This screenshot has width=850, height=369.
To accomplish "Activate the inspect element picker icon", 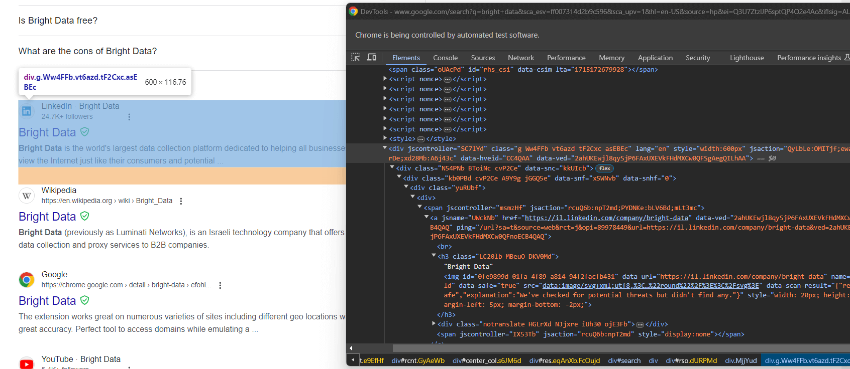I will 356,57.
